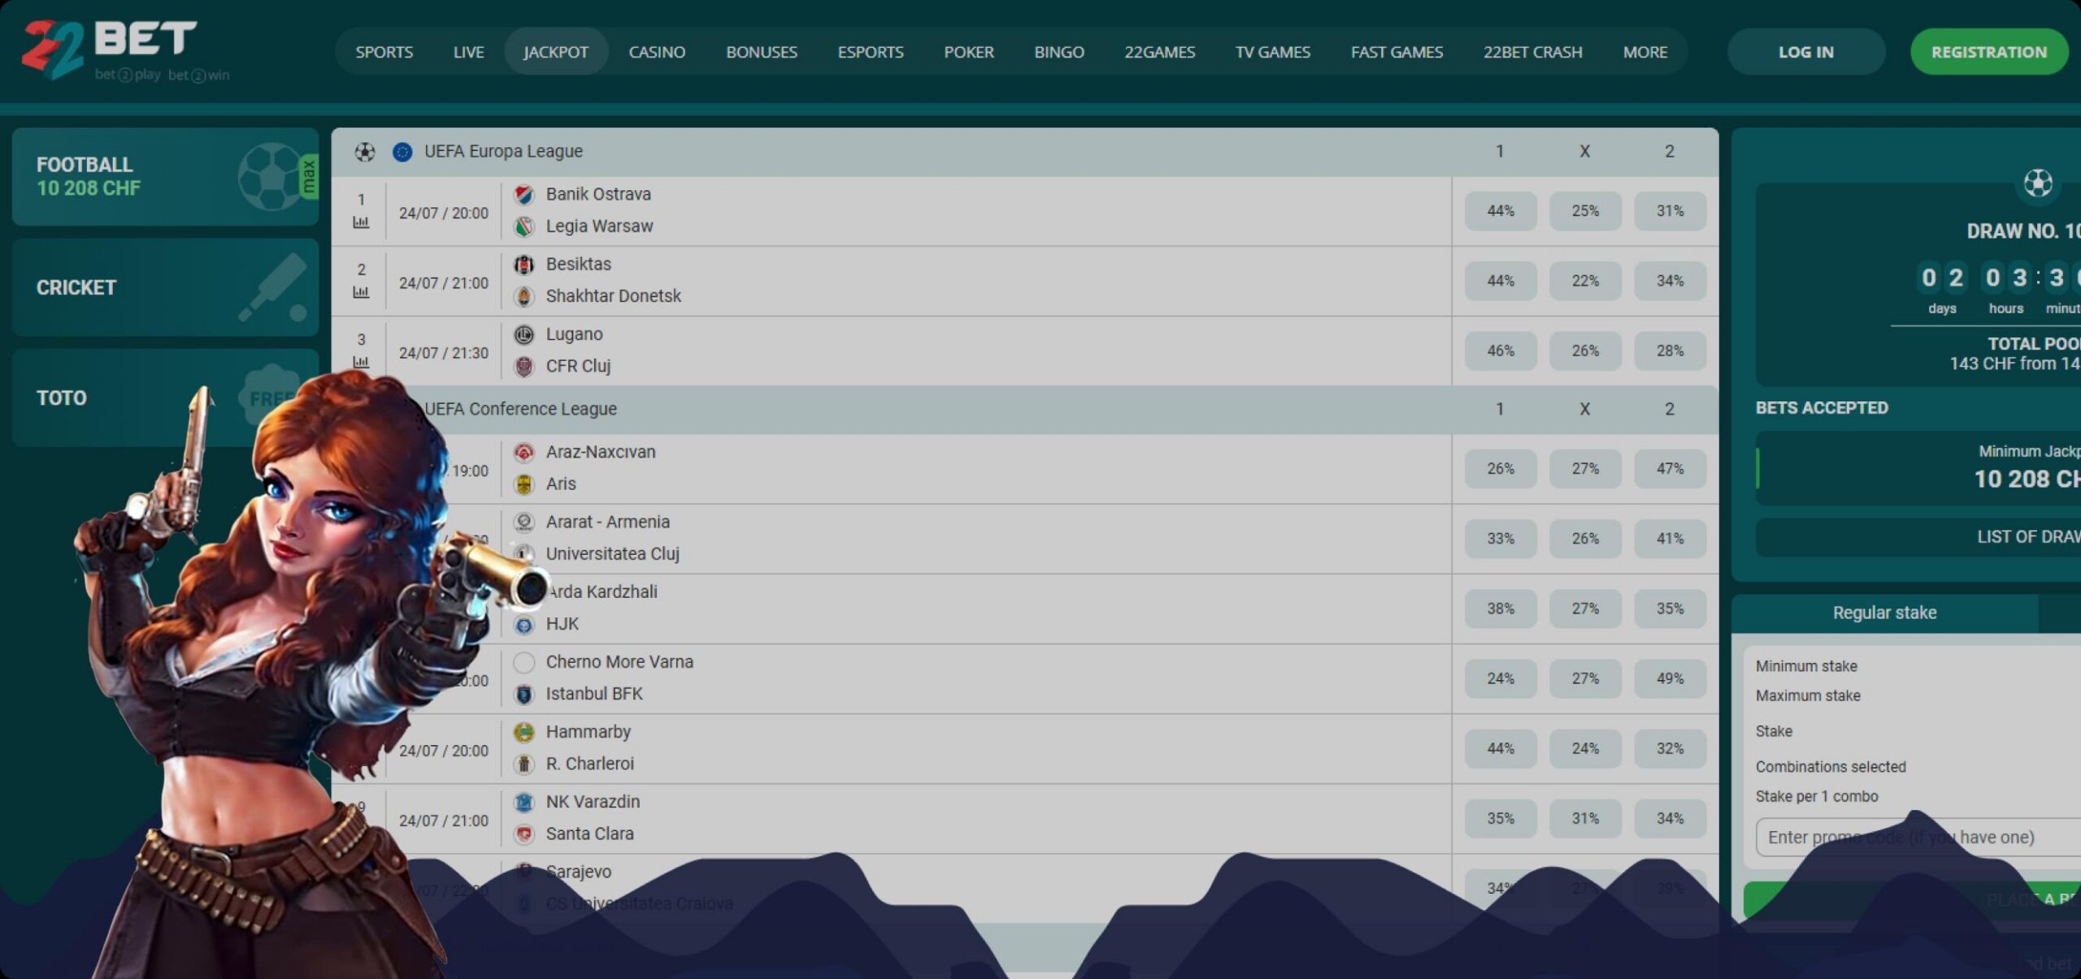Click the LOG IN button
The width and height of the screenshot is (2081, 979).
(1805, 52)
